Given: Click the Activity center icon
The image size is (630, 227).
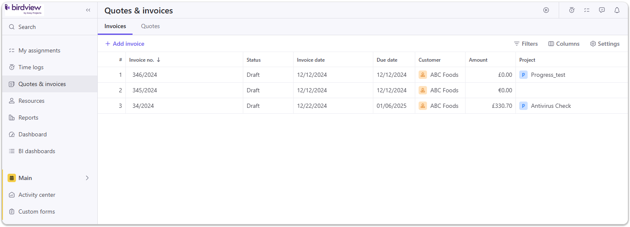Looking at the screenshot, I should pos(12,195).
